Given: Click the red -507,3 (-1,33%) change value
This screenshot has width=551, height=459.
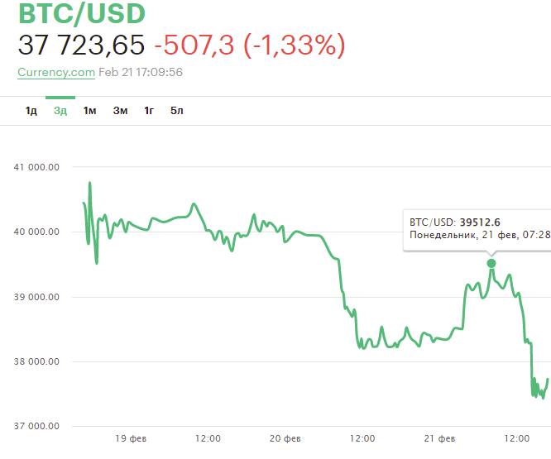Looking at the screenshot, I should pos(250,45).
